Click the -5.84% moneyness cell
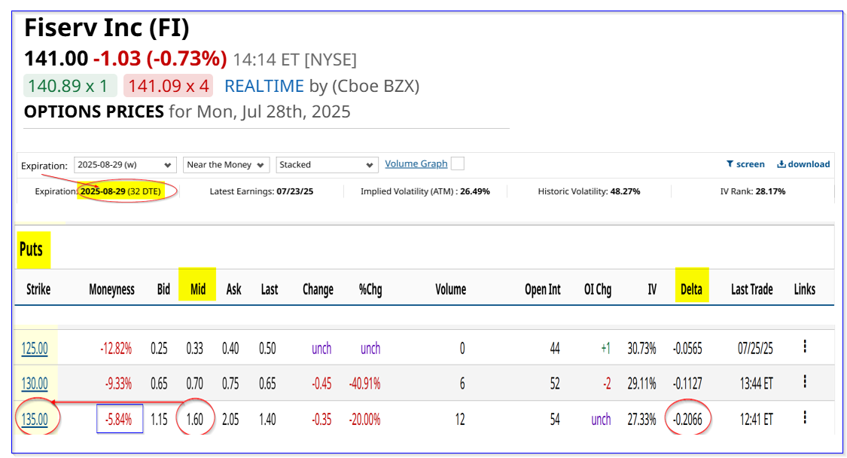This screenshot has height=458, width=847. tap(119, 419)
